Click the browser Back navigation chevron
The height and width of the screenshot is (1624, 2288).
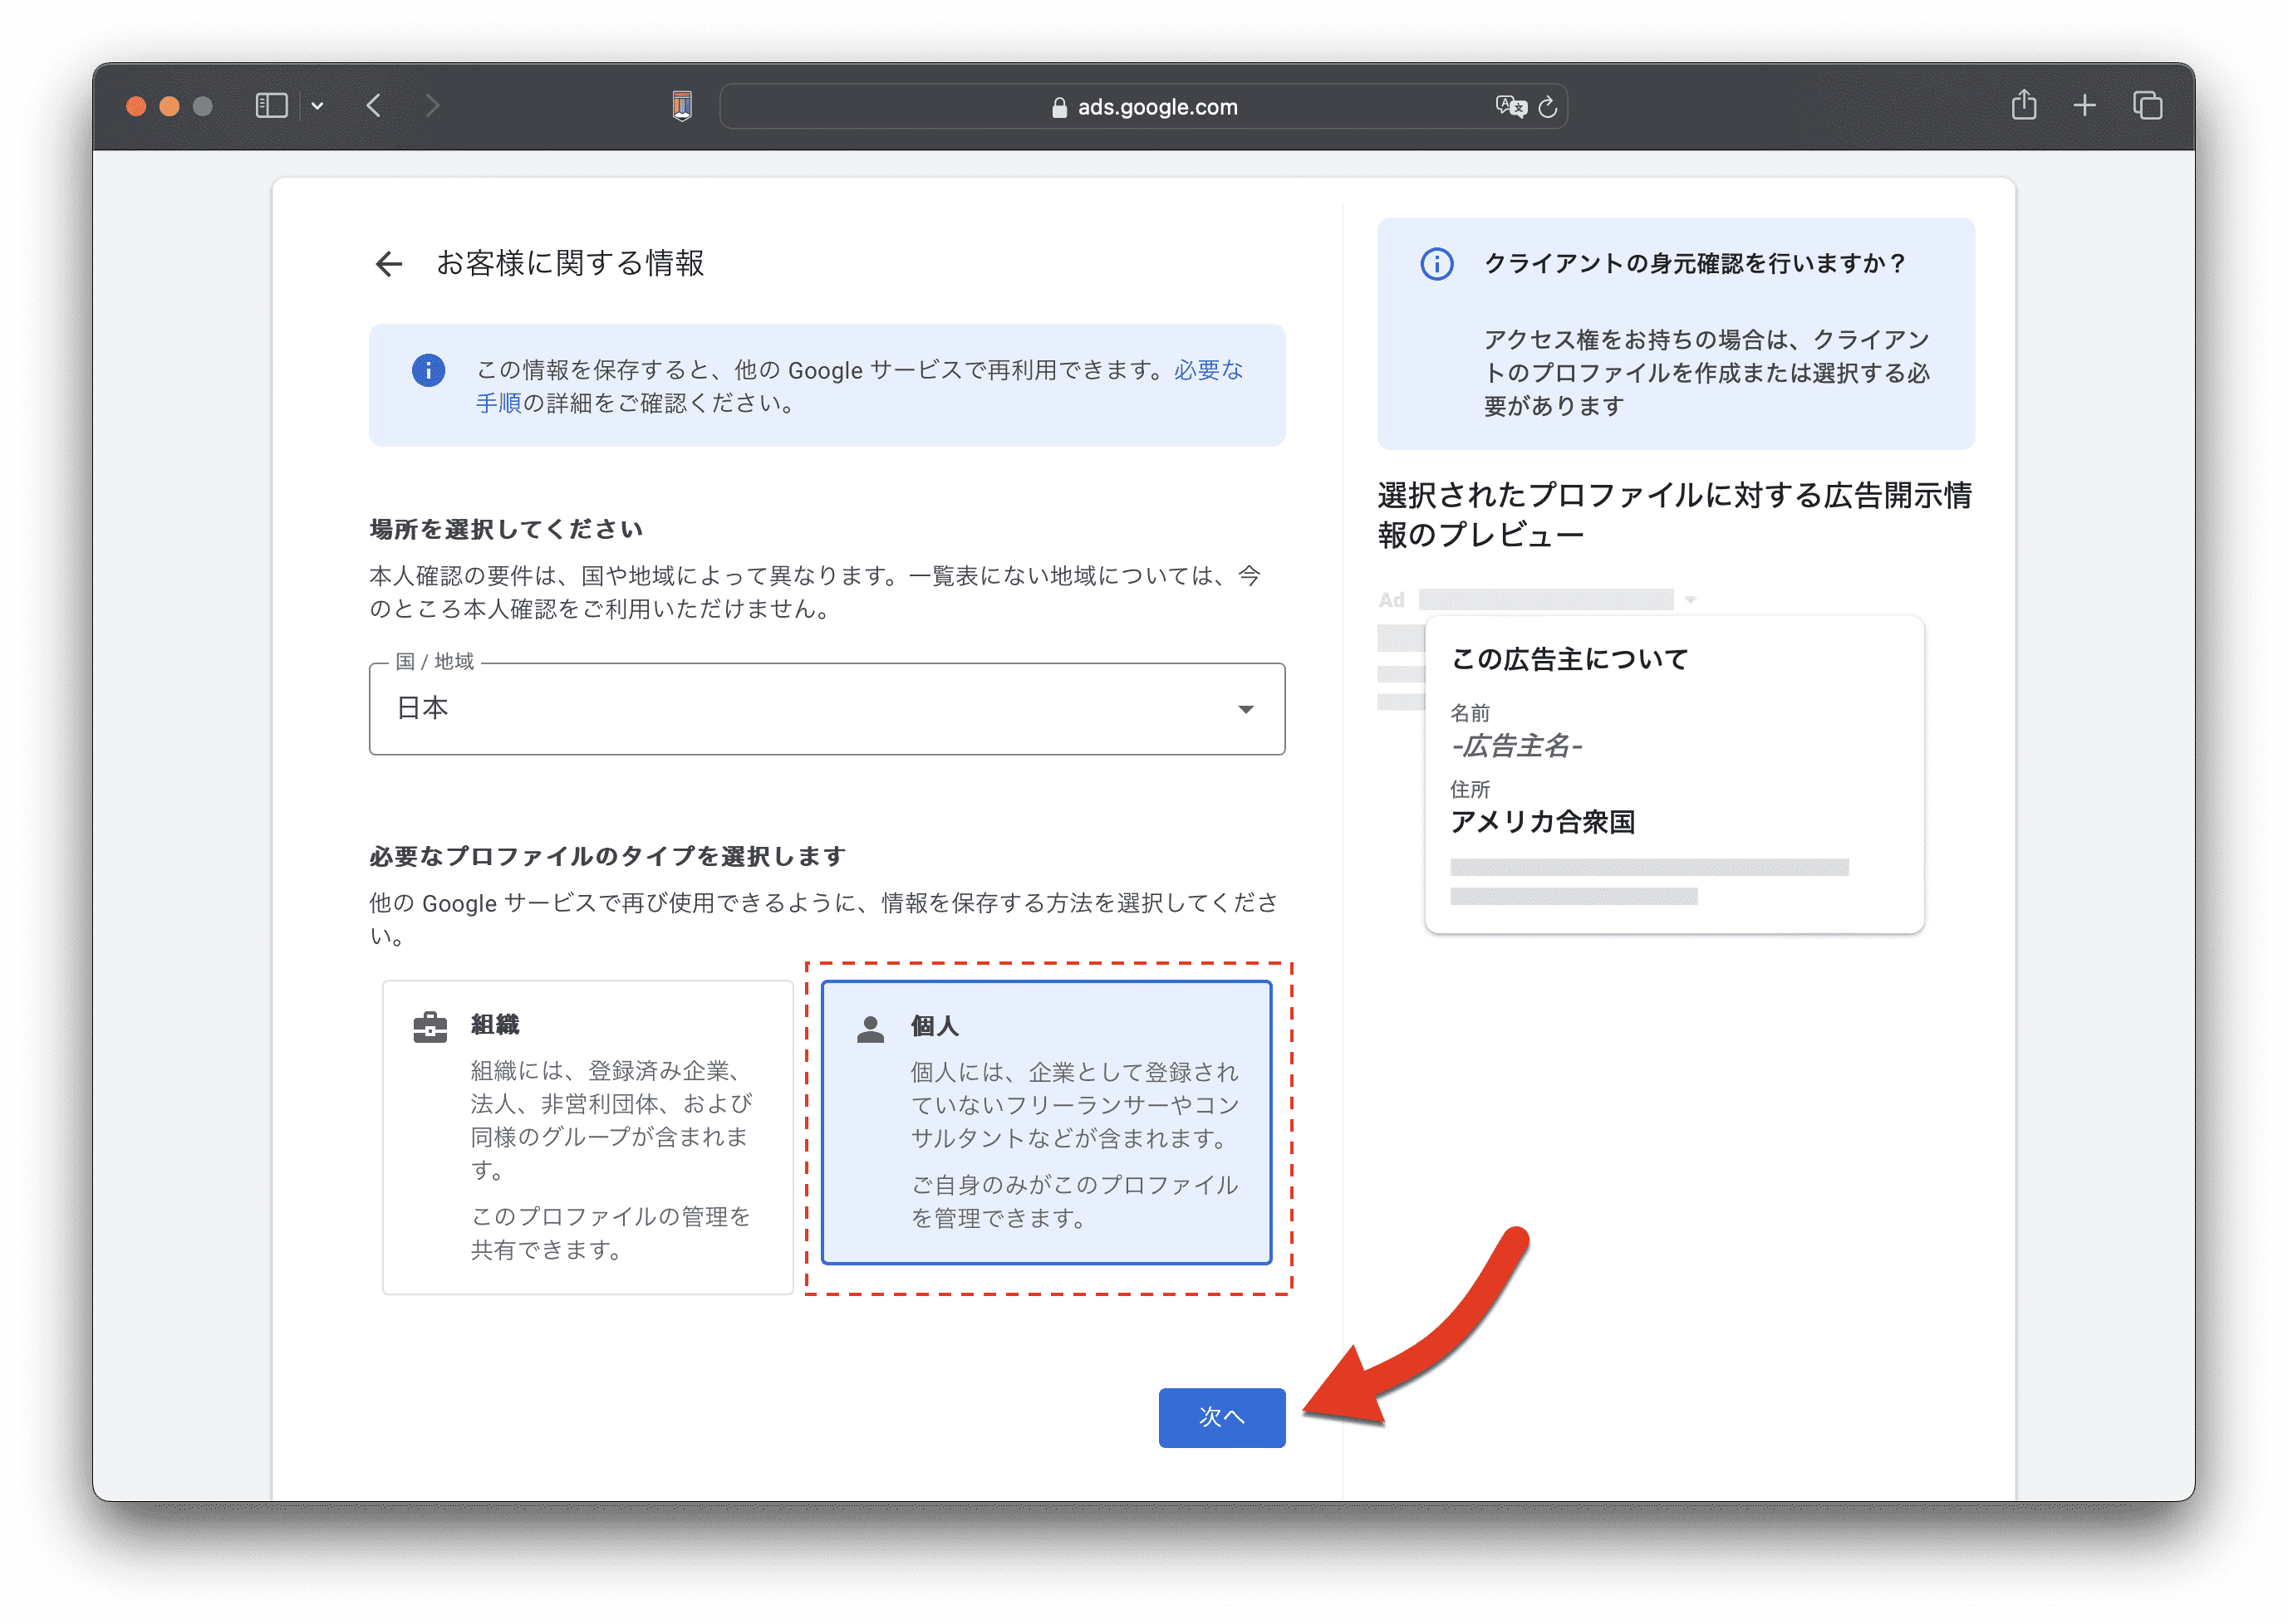[374, 106]
